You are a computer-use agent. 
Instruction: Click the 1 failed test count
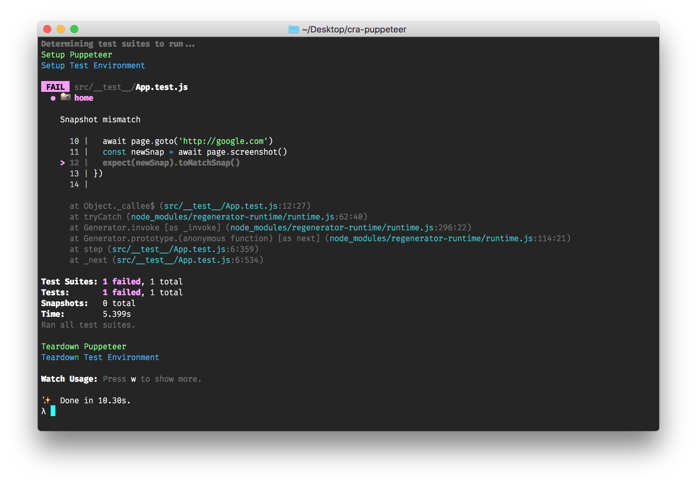122,292
